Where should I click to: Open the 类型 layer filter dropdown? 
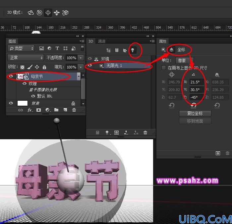coord(21,49)
